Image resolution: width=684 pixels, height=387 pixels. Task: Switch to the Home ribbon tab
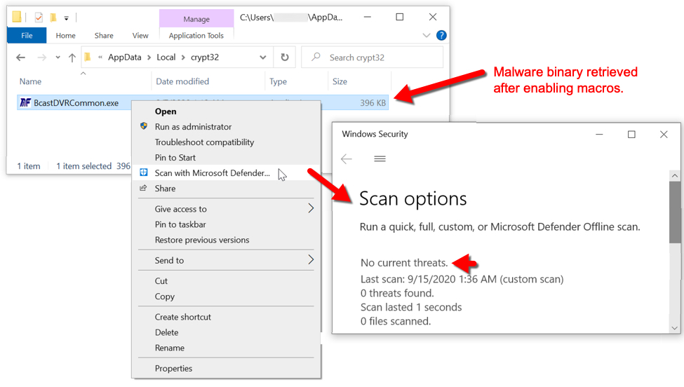[x=65, y=35]
